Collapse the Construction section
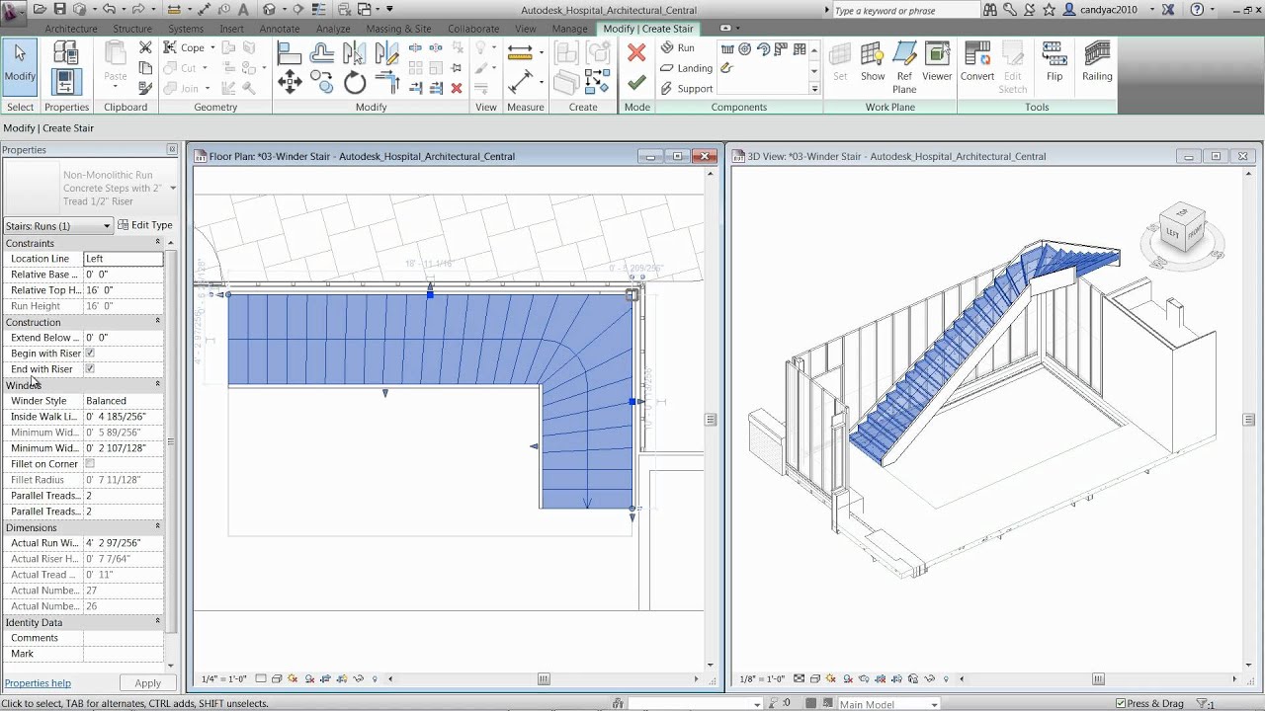Viewport: 1265px width, 711px height. tap(158, 321)
